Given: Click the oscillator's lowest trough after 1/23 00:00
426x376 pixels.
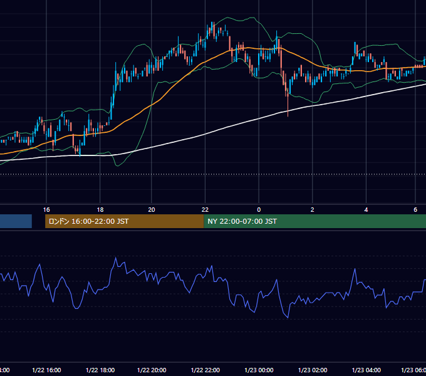Looking at the screenshot, I should click(x=288, y=318).
